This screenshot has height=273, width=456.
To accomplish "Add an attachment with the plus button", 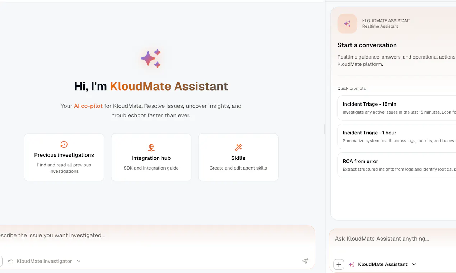I will pos(339,264).
